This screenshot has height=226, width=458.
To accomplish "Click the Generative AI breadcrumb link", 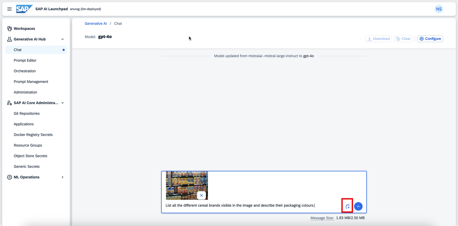I will coord(96,24).
